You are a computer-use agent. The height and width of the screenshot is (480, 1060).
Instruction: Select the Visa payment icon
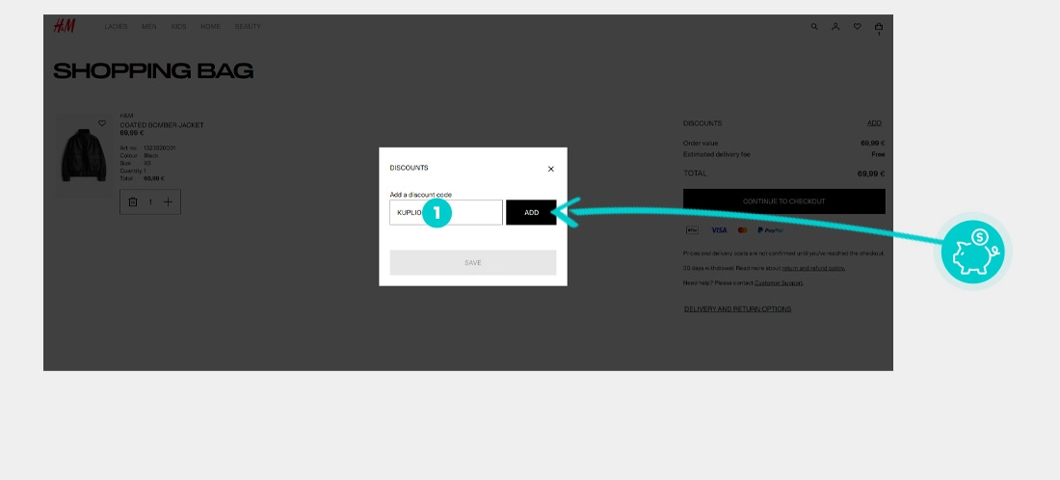(x=719, y=230)
